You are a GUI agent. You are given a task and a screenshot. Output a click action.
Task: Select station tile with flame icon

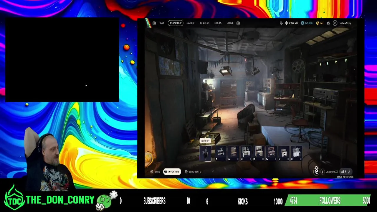click(x=234, y=153)
